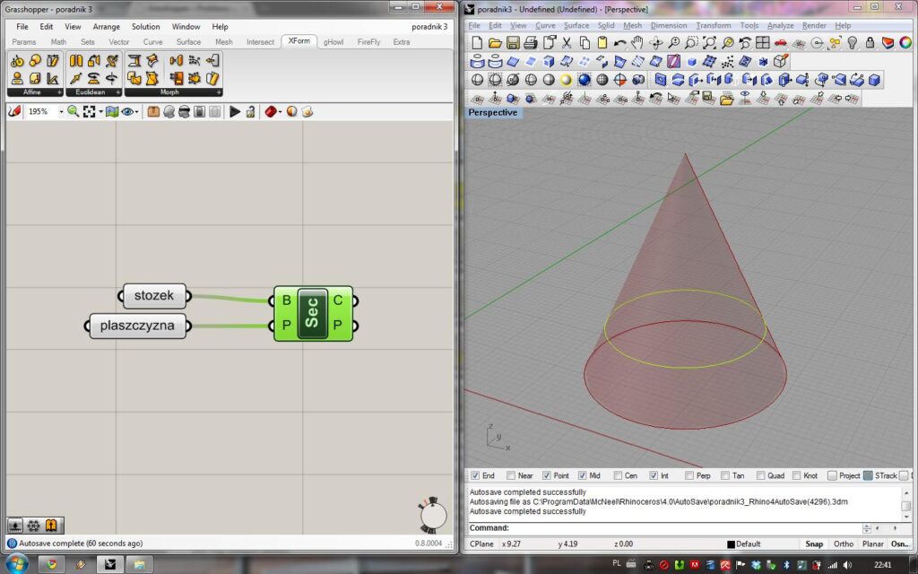Open the Solution menu in Grasshopper
The width and height of the screenshot is (918, 574).
[x=146, y=27]
